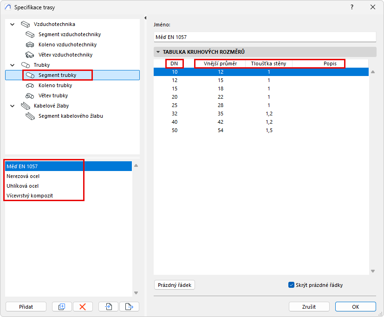This screenshot has height=317, width=384.
Task: Collapse the Tabulka kruhových rozměrů section
Action: (158, 52)
